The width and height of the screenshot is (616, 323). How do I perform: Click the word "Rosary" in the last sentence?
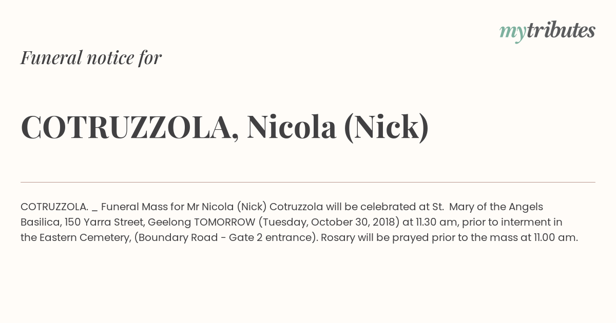pyautogui.click(x=337, y=237)
